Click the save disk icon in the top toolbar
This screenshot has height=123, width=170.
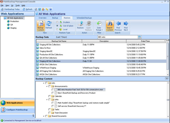40,9
